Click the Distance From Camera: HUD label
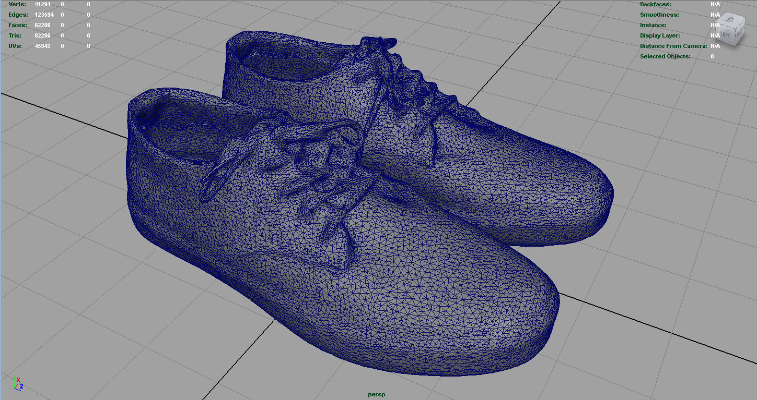Viewport: 757px width, 400px height. [674, 46]
